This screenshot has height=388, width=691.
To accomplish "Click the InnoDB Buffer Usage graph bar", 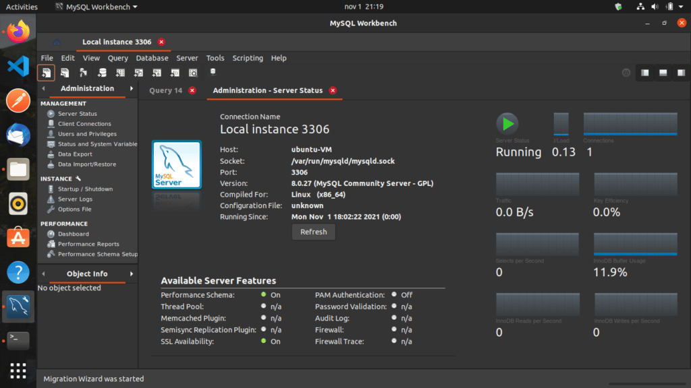I will pos(635,245).
